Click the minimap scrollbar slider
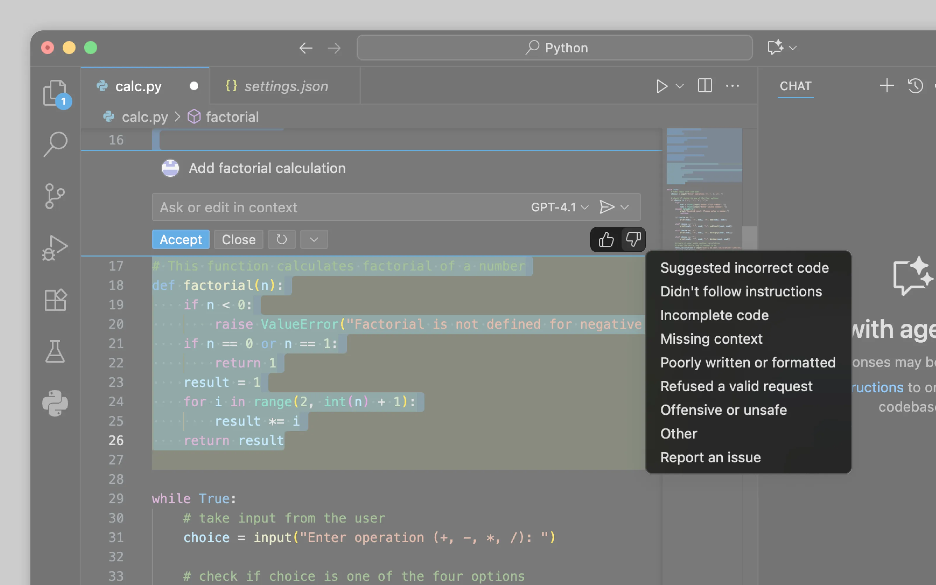Screen dimensions: 936x585 [750, 237]
